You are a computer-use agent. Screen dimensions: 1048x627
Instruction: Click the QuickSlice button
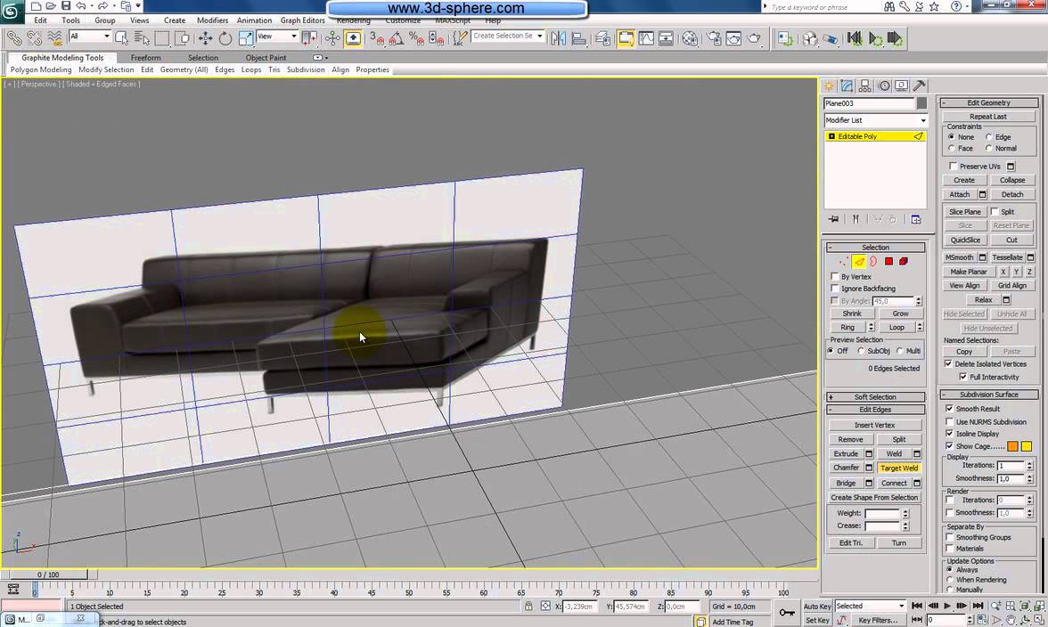coord(965,240)
